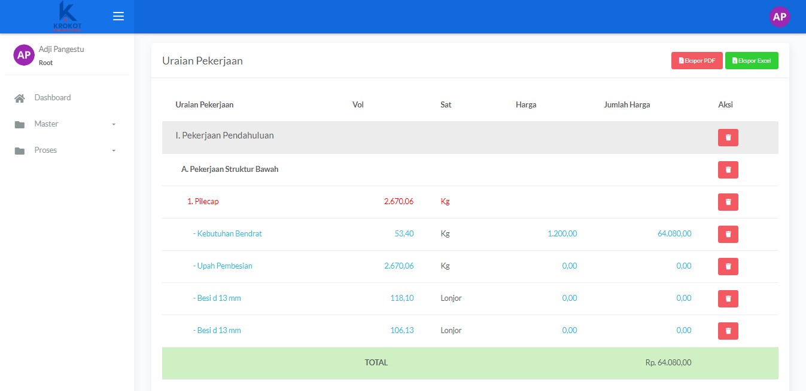Viewport: 806px width, 391px height.
Task: Click the Ekspor PDF button
Action: 696,60
